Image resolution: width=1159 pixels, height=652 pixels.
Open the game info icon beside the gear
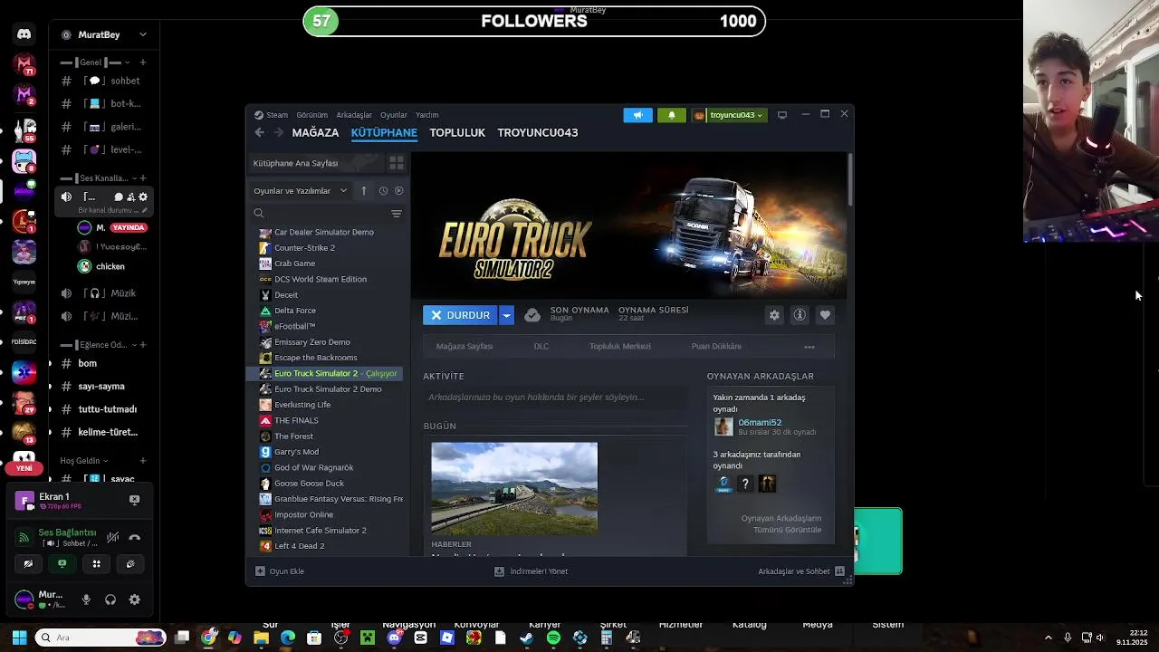point(800,315)
